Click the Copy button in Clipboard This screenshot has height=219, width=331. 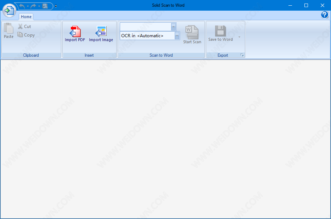tap(26, 35)
